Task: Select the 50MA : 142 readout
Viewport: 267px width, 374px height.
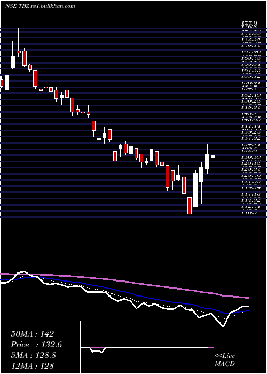Action: pos(33,334)
